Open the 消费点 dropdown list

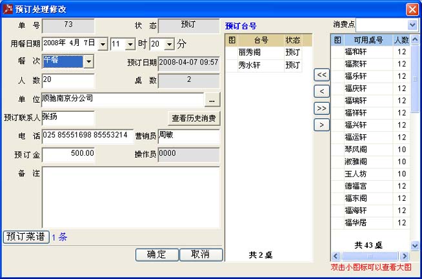click(412, 24)
